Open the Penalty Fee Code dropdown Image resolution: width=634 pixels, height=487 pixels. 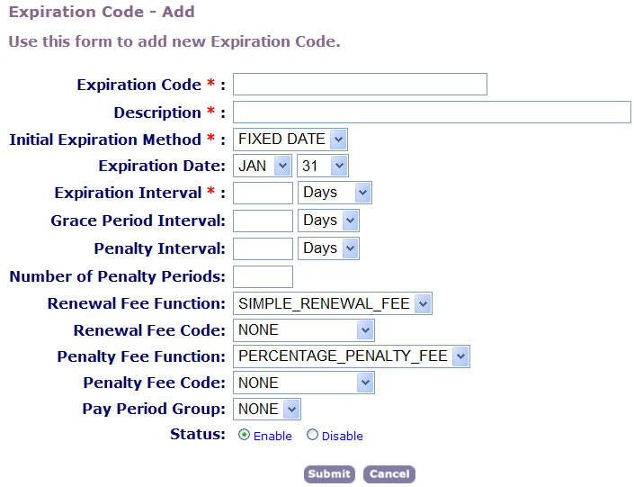pos(303,383)
